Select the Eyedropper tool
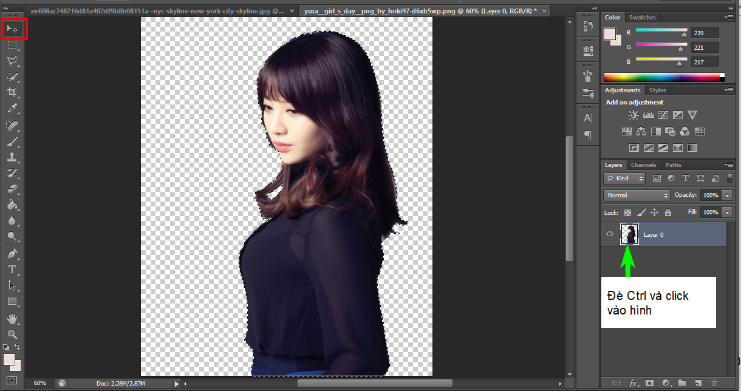 click(x=12, y=109)
